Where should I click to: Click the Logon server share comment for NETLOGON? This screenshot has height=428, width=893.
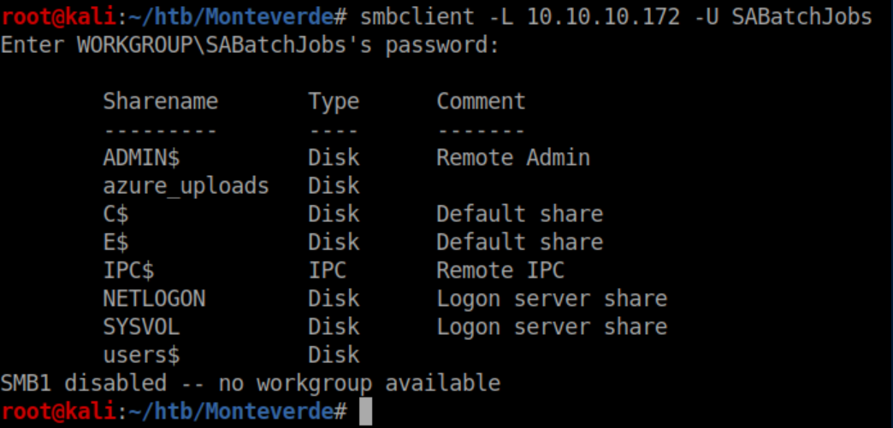[552, 299]
